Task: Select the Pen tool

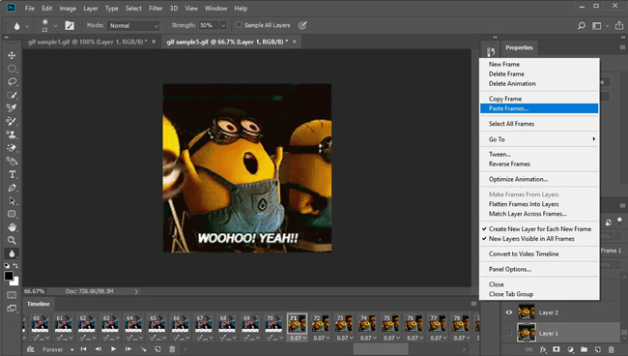Action: coord(12,188)
